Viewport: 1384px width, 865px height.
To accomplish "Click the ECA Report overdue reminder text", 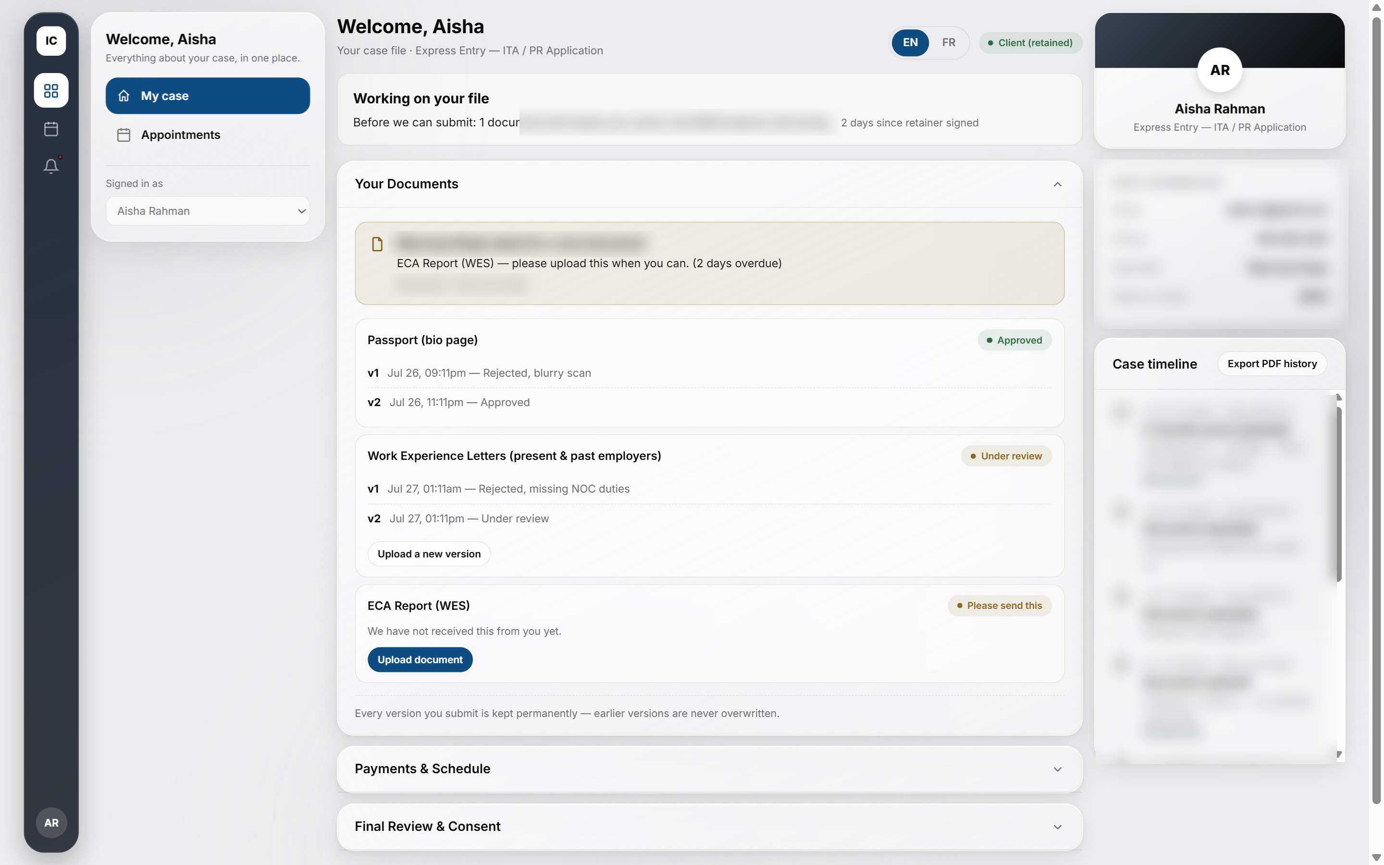I will click(589, 263).
